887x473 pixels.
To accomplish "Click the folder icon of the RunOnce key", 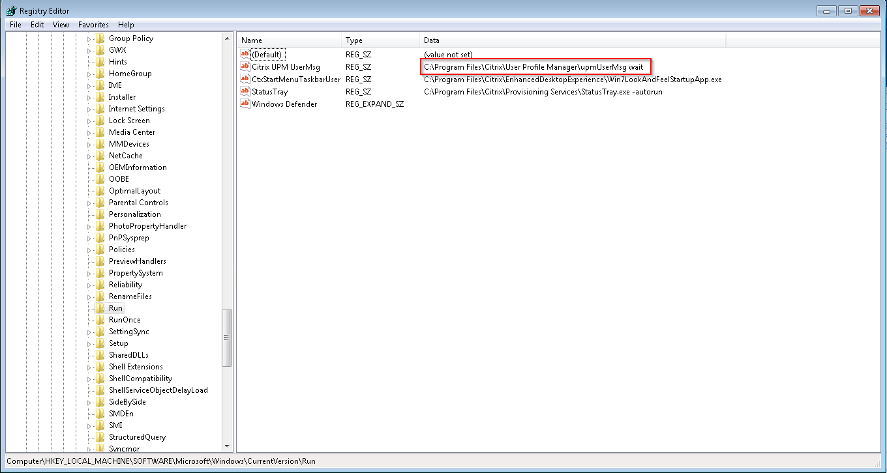I will tap(100, 319).
